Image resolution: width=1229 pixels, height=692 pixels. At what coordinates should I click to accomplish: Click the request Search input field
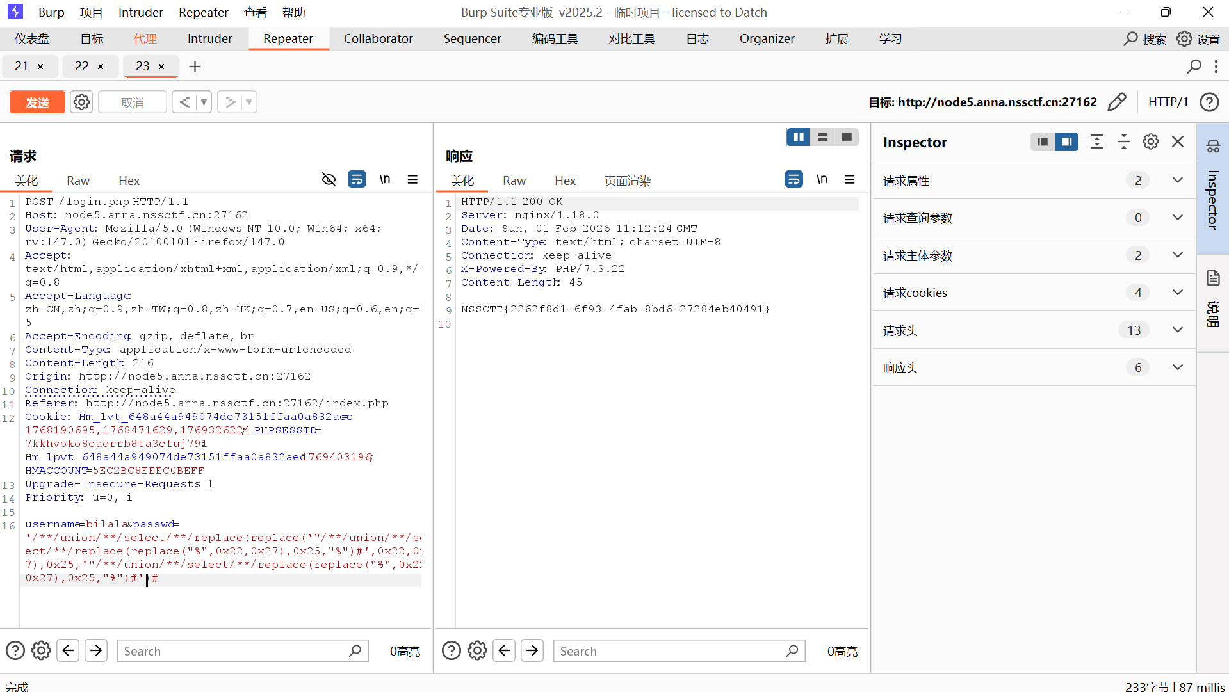click(243, 651)
